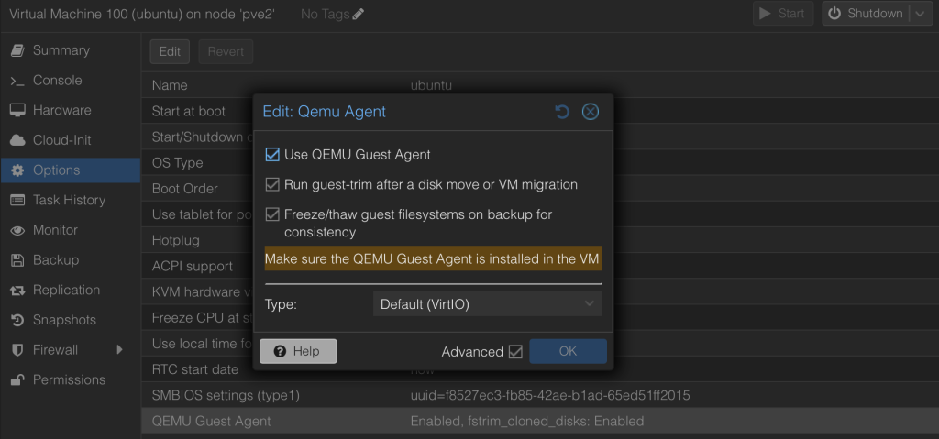Disable Run guest-trim after disk move
The height and width of the screenshot is (439, 939).
[272, 184]
